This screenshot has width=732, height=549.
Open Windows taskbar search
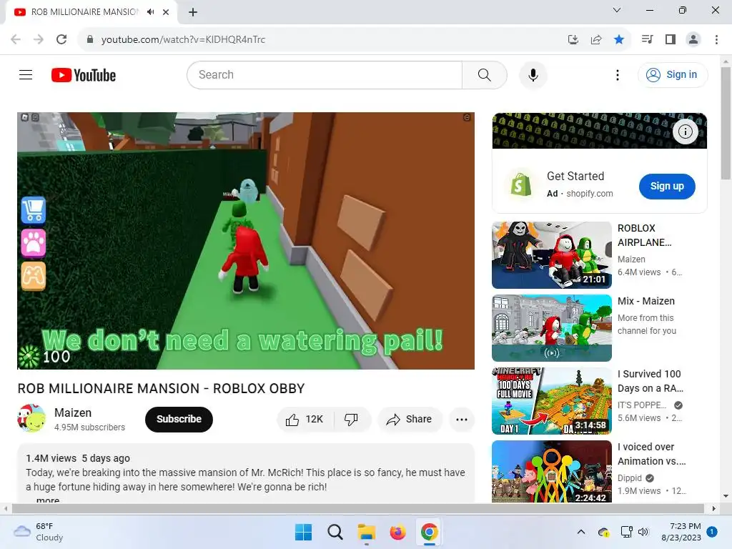[x=335, y=532]
